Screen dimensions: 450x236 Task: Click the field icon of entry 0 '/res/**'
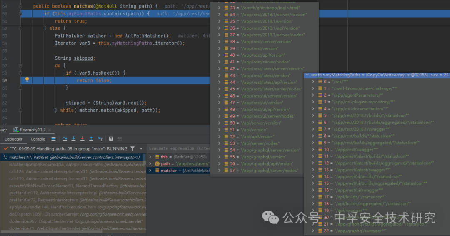tap(320, 82)
